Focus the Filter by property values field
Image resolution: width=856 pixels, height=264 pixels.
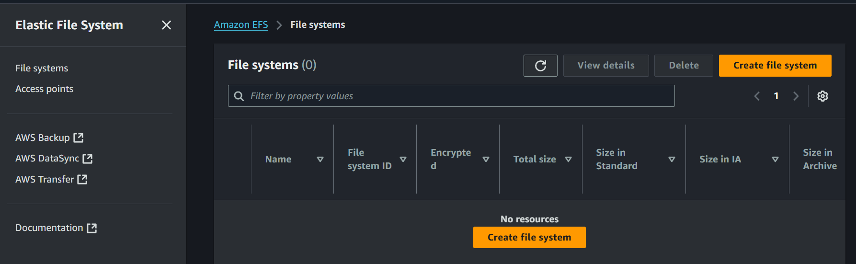[451, 96]
